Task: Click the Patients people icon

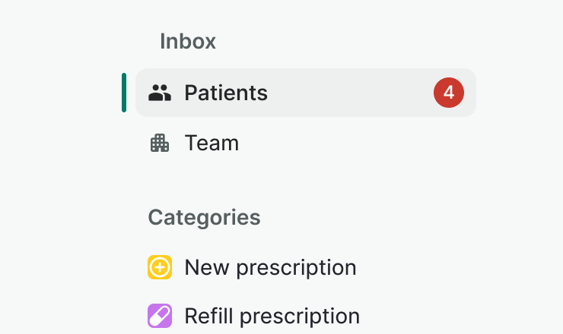Action: coord(160,93)
